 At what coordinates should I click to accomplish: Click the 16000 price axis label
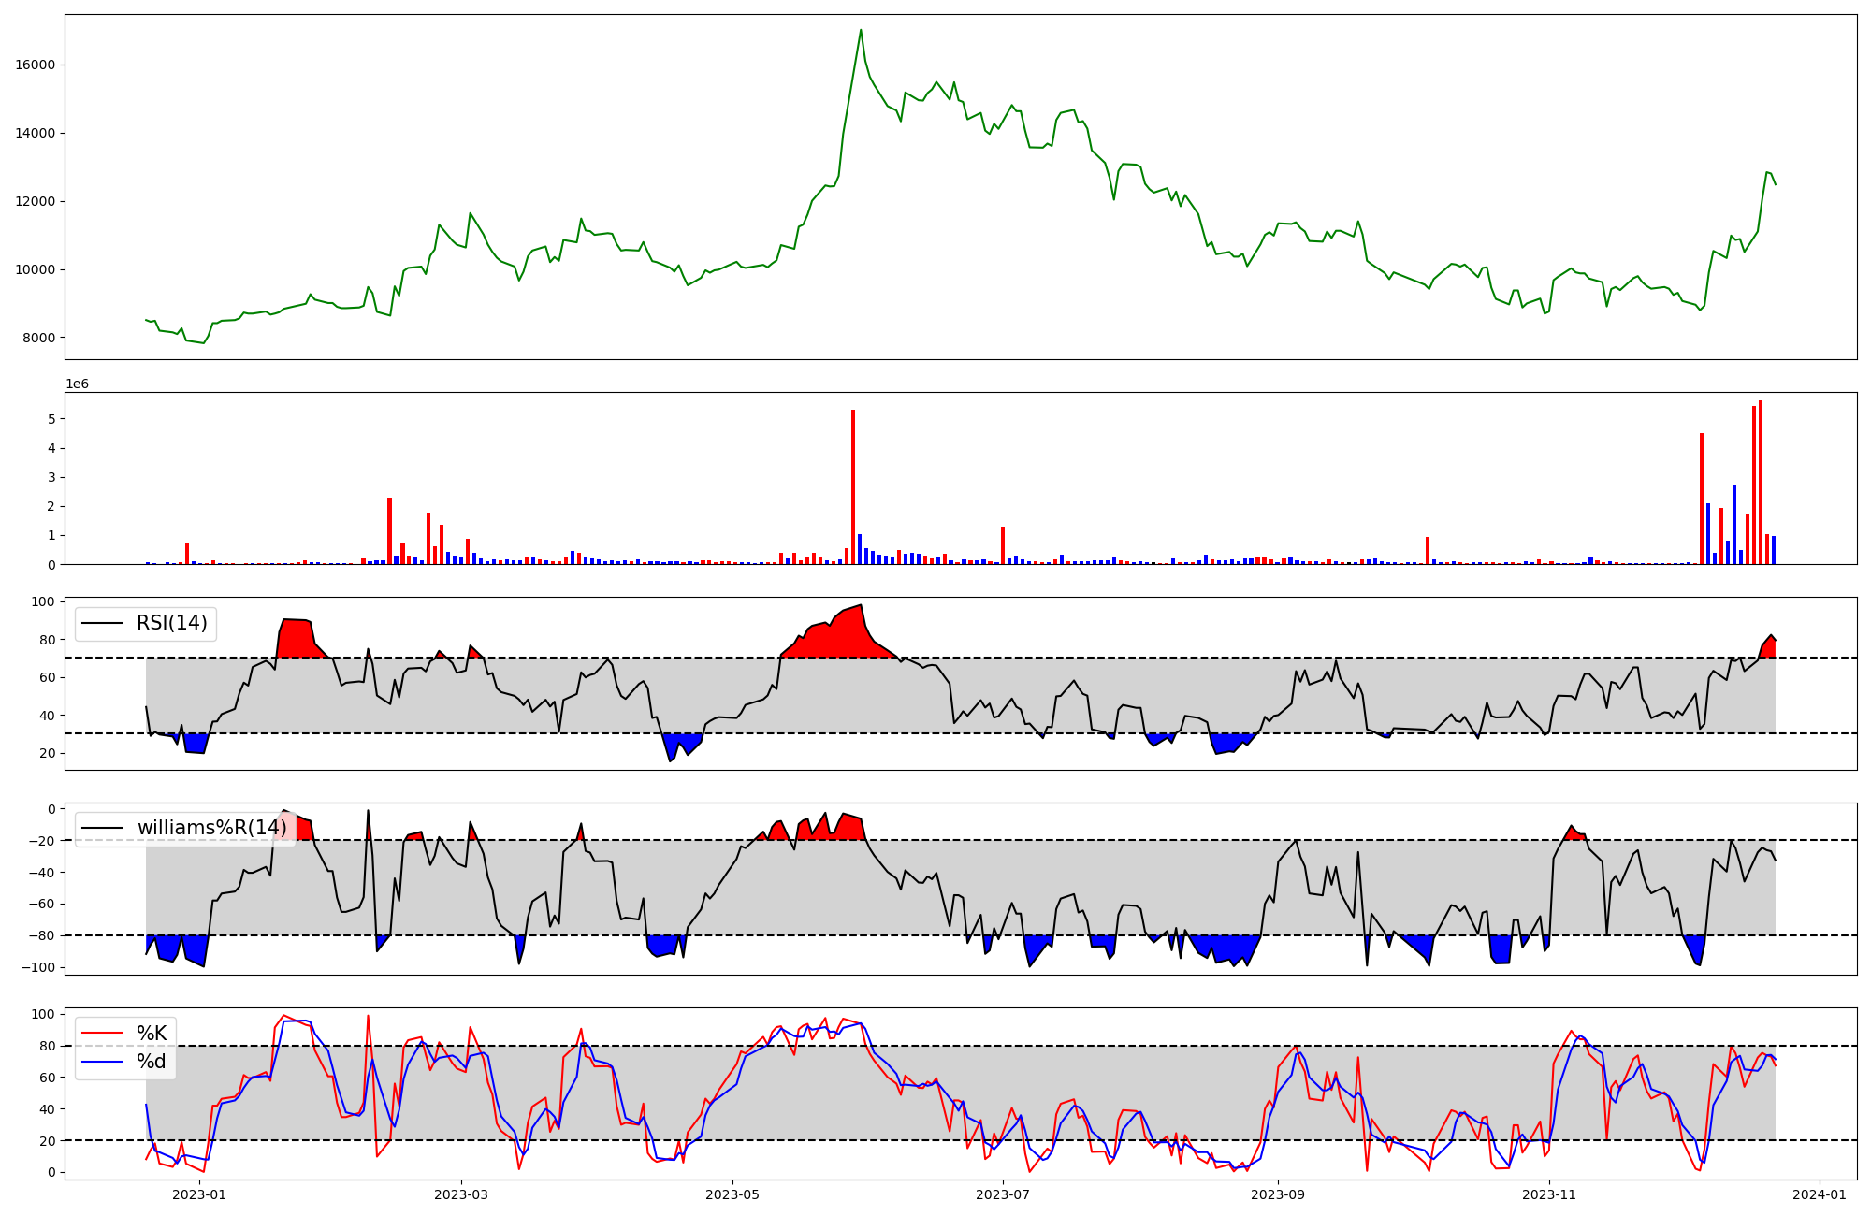point(36,65)
